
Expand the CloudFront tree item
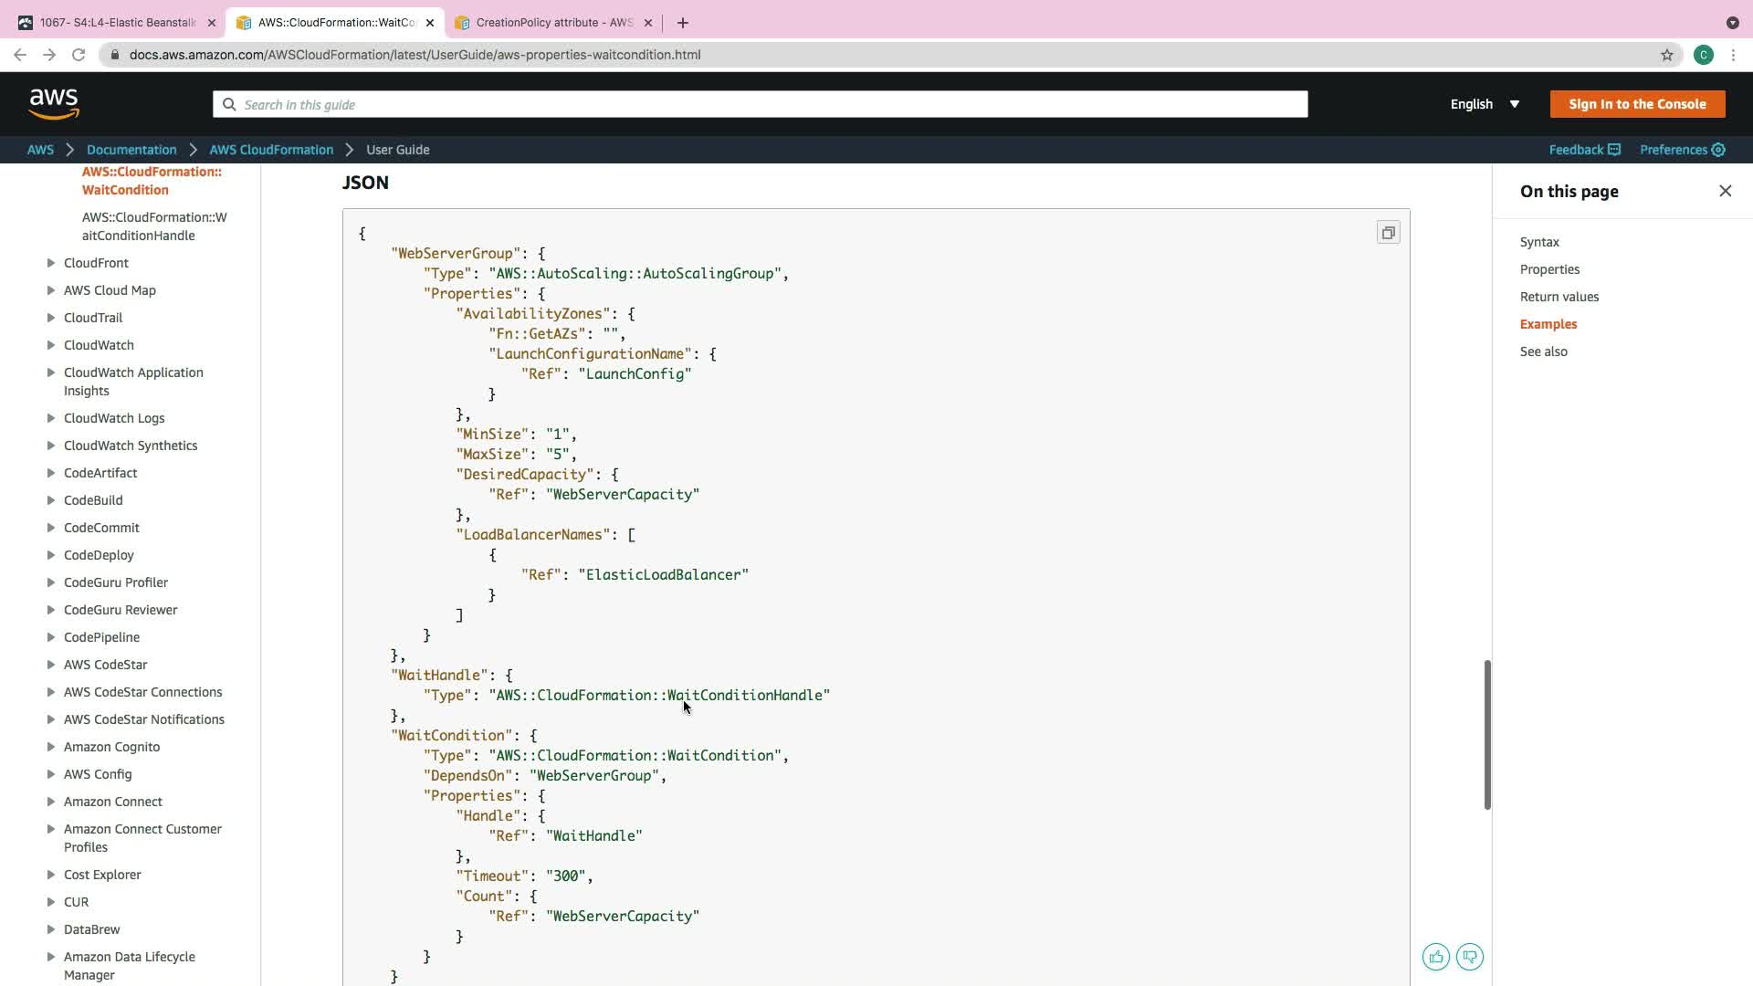coord(51,263)
